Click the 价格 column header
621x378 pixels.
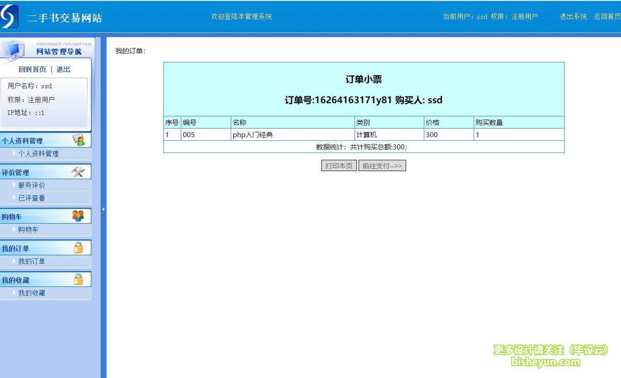coord(449,122)
